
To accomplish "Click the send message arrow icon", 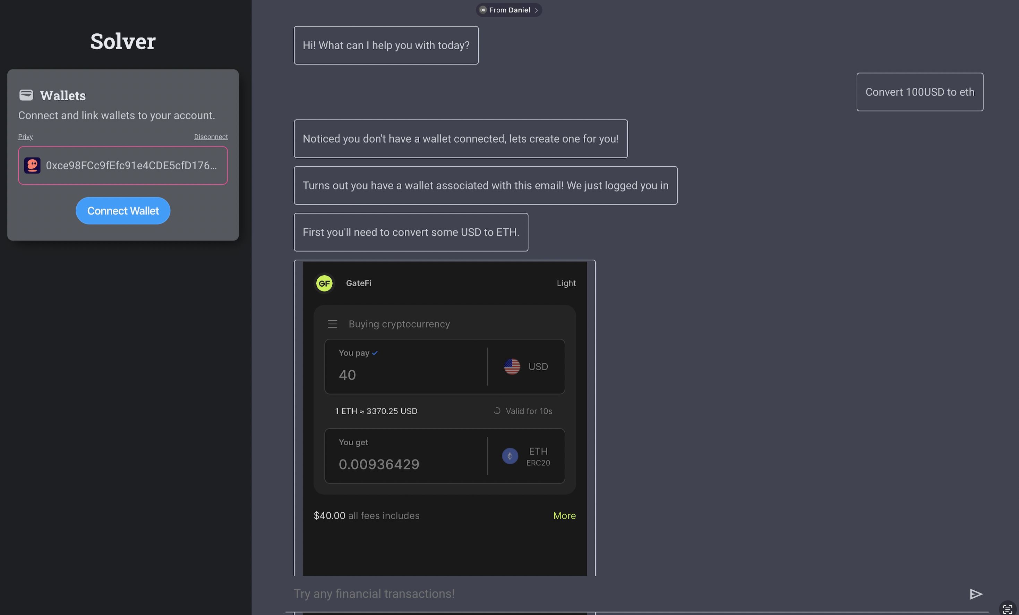I will coord(976,594).
